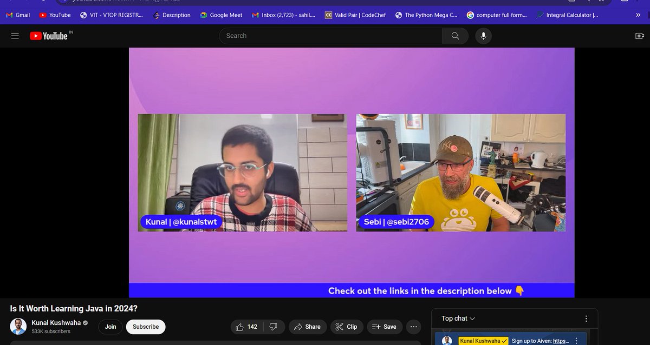Image resolution: width=650 pixels, height=345 pixels.
Task: Open the Valid Pair | CodeChef bookmark
Action: pos(355,15)
